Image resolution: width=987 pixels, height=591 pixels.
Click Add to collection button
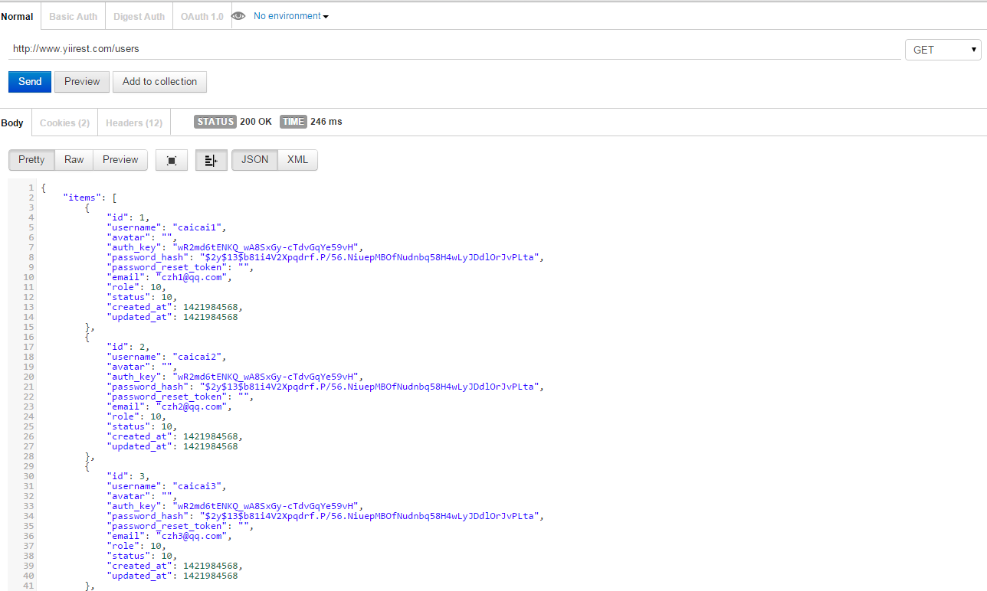(159, 82)
